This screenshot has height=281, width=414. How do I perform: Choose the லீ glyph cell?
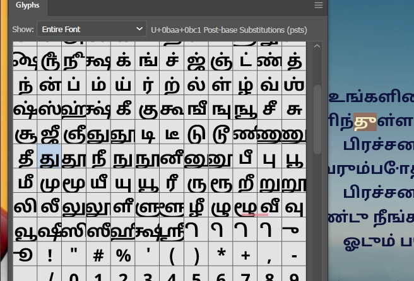(50, 205)
